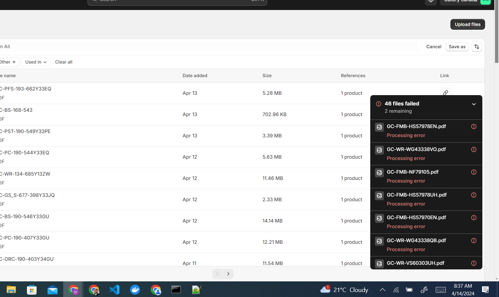Click the Link column header
This screenshot has height=297, width=499.
(444, 75)
